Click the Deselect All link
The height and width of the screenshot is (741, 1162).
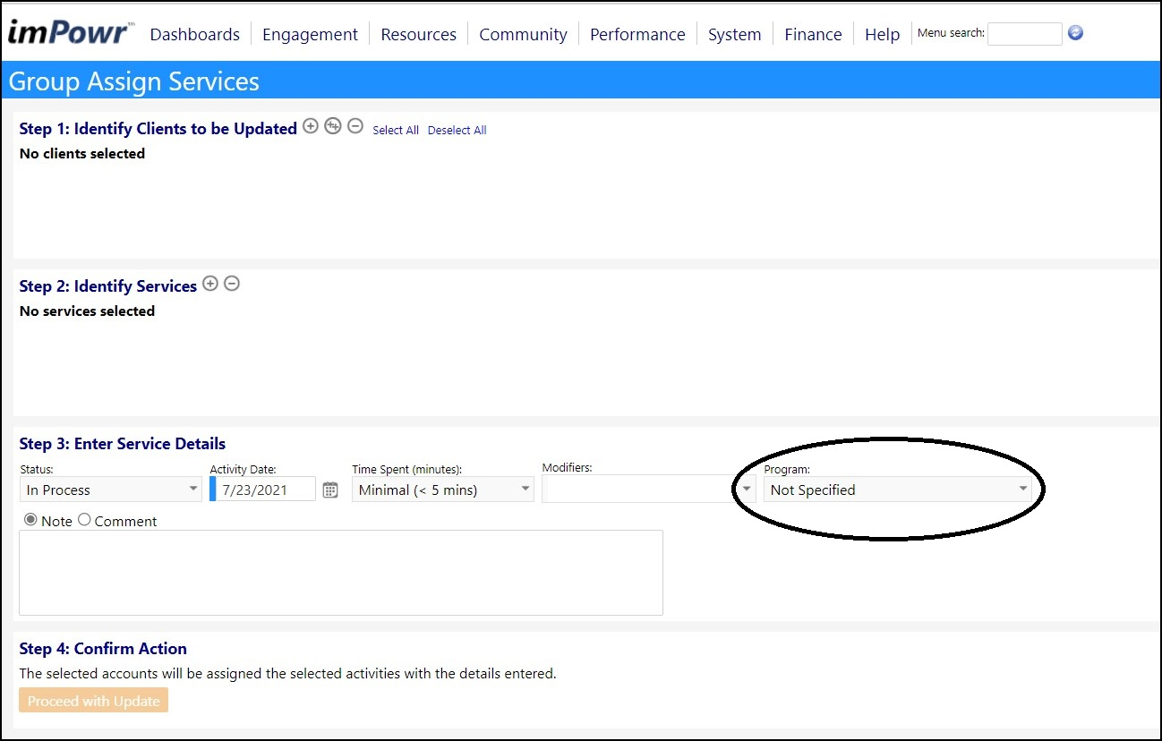point(457,130)
